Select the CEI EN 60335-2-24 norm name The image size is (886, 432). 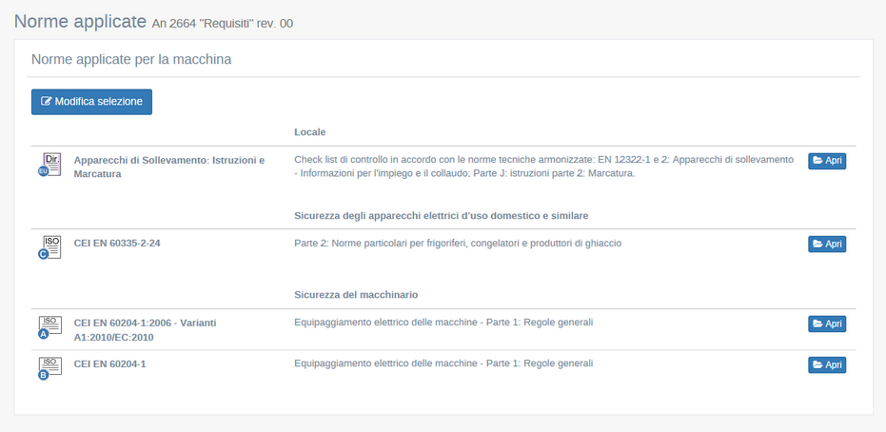117,244
